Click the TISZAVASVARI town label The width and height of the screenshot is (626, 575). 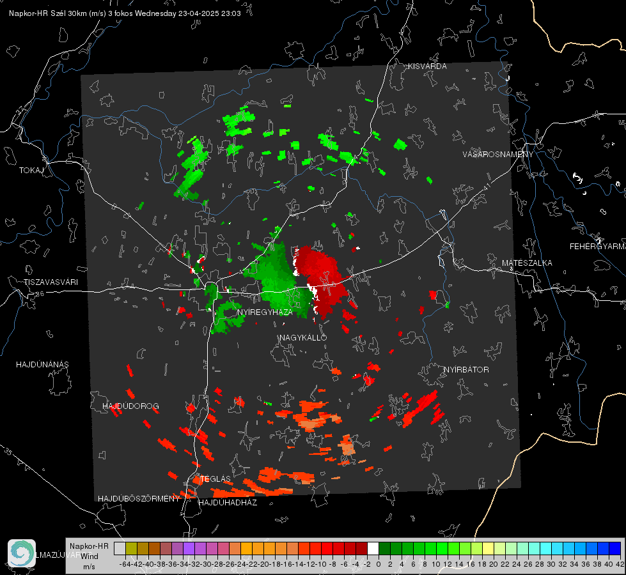pos(51,282)
